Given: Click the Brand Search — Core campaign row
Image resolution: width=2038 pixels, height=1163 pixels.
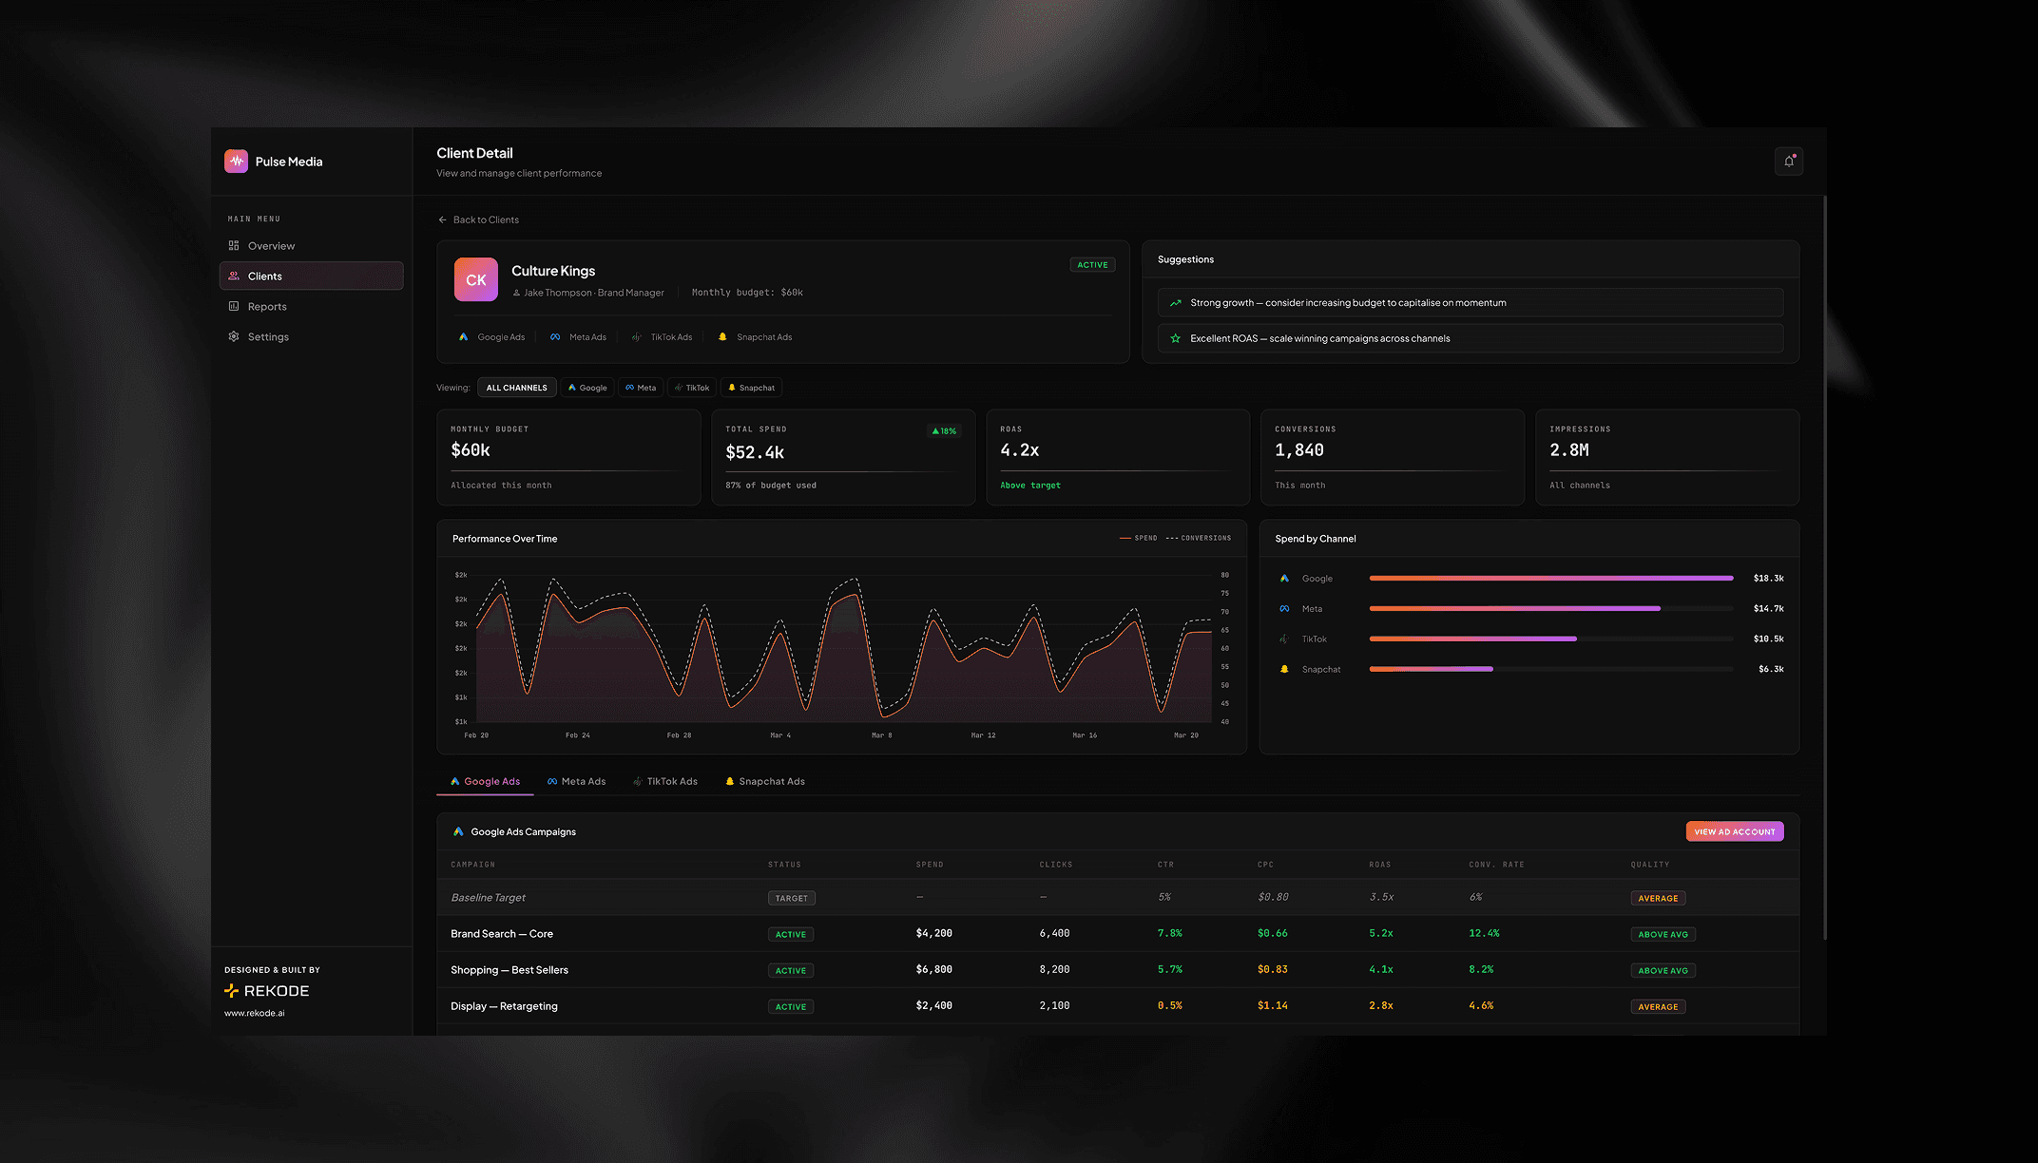Looking at the screenshot, I should click(502, 934).
